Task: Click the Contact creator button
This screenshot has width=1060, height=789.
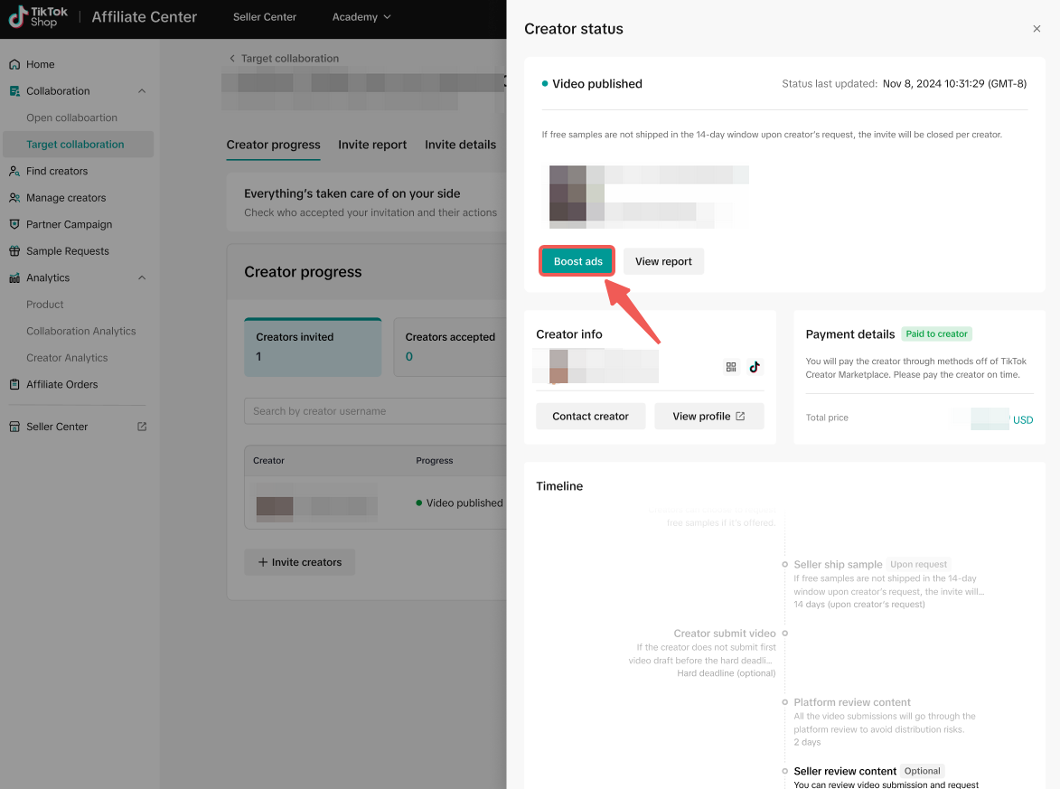Action: [590, 417]
